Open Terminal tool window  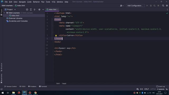pos(43,87)
